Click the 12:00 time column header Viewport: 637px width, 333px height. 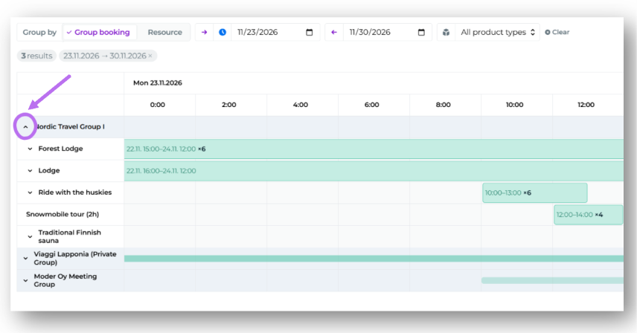[586, 105]
